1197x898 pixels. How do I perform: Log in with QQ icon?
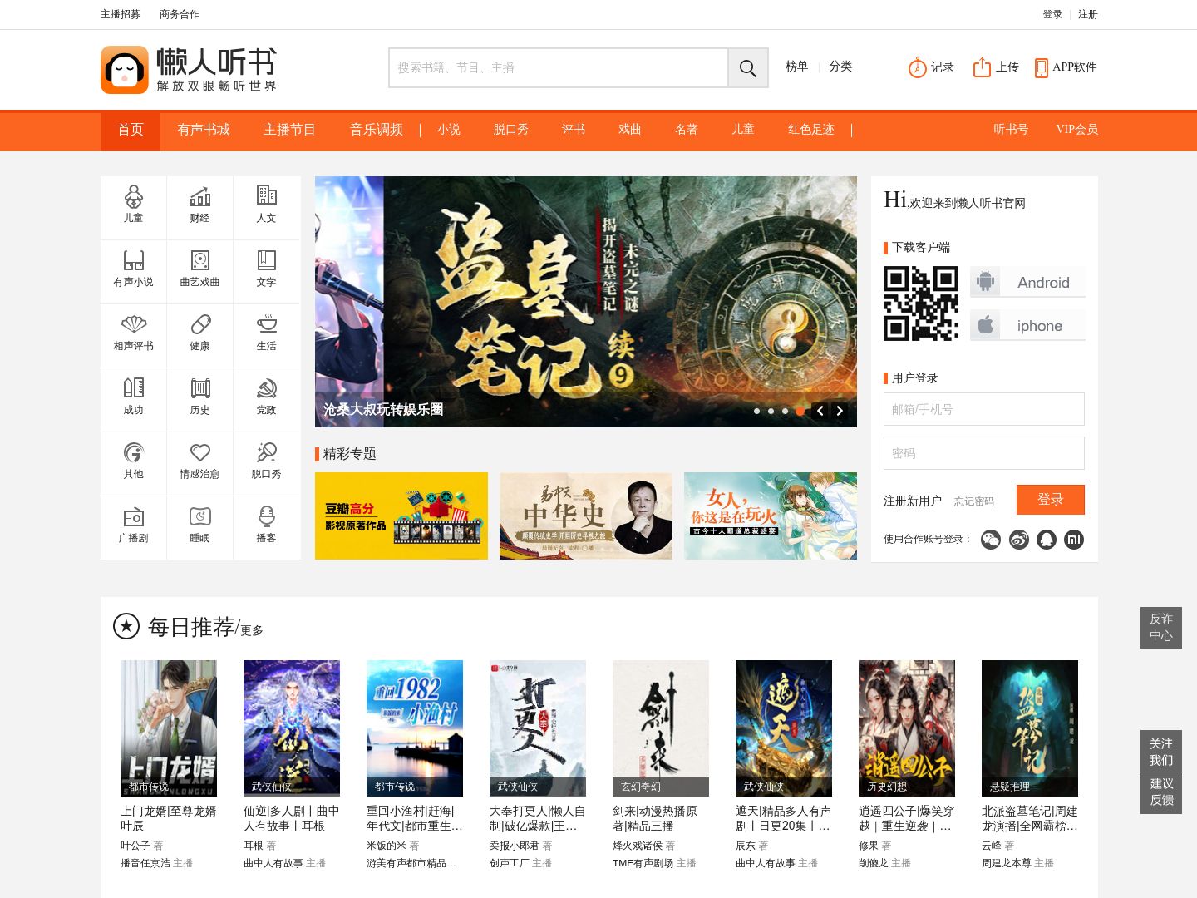coord(1047,540)
